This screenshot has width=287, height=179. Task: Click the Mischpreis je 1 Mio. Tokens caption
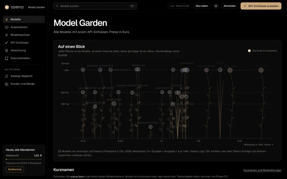pos(258,145)
